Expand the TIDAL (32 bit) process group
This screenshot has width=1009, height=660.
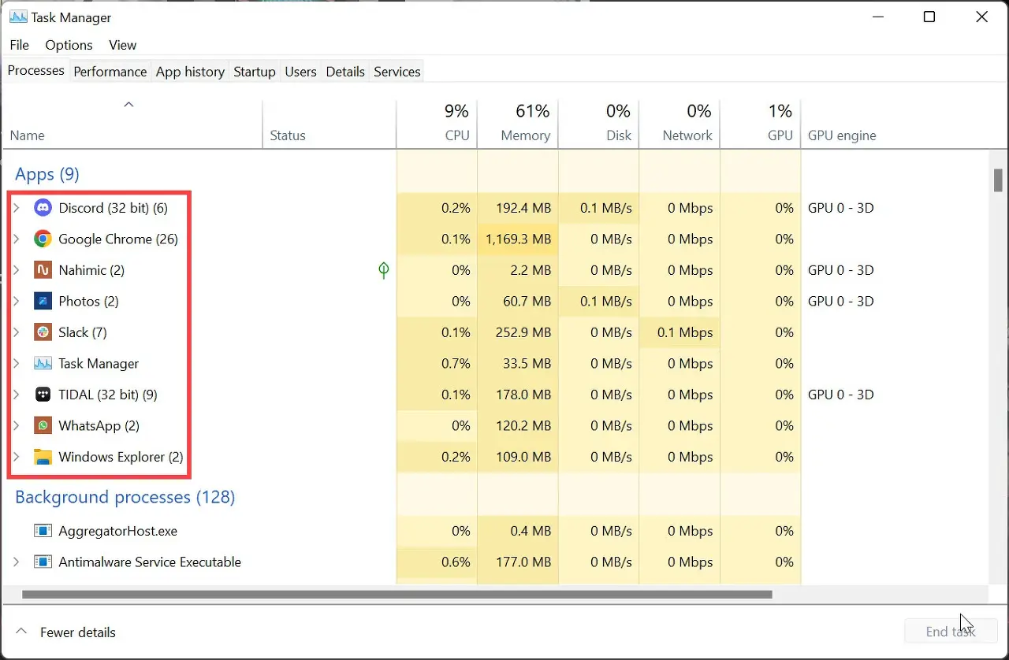pyautogui.click(x=16, y=395)
